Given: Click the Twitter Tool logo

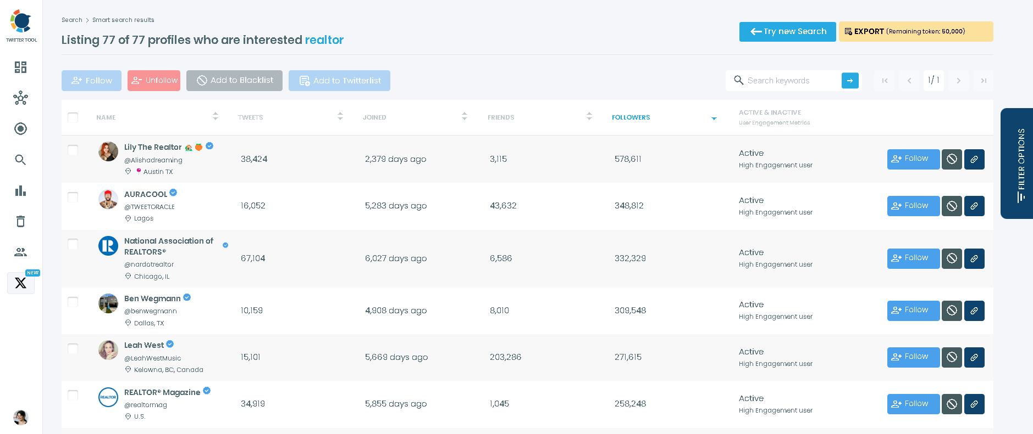Looking at the screenshot, I should [x=21, y=26].
